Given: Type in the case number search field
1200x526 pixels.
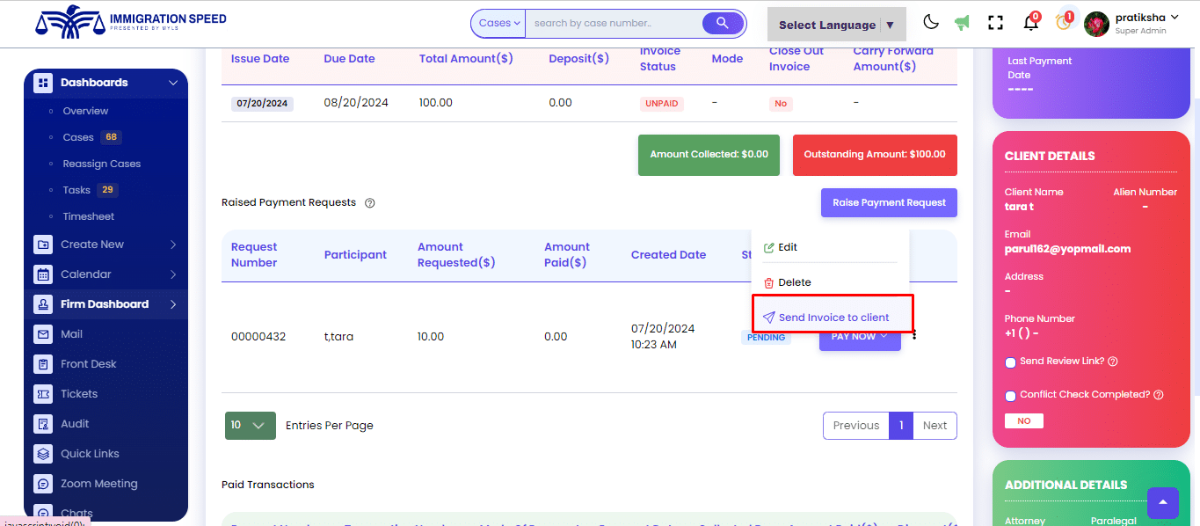Looking at the screenshot, I should coord(613,23).
